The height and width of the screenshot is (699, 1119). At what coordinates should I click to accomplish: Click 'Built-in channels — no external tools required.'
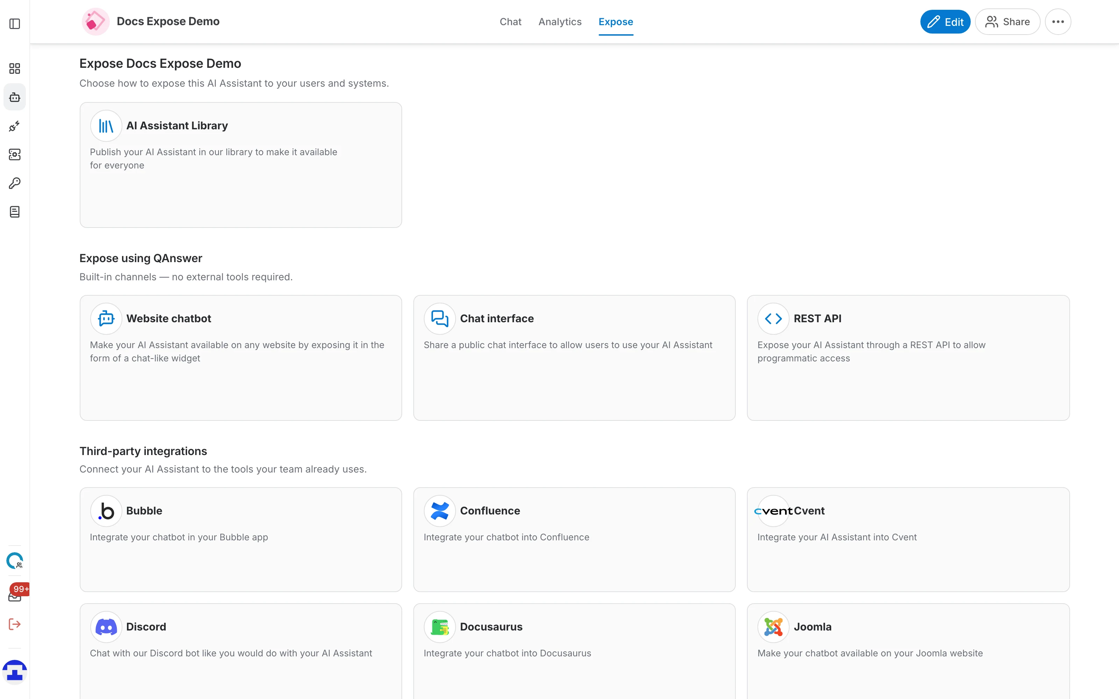(x=186, y=277)
